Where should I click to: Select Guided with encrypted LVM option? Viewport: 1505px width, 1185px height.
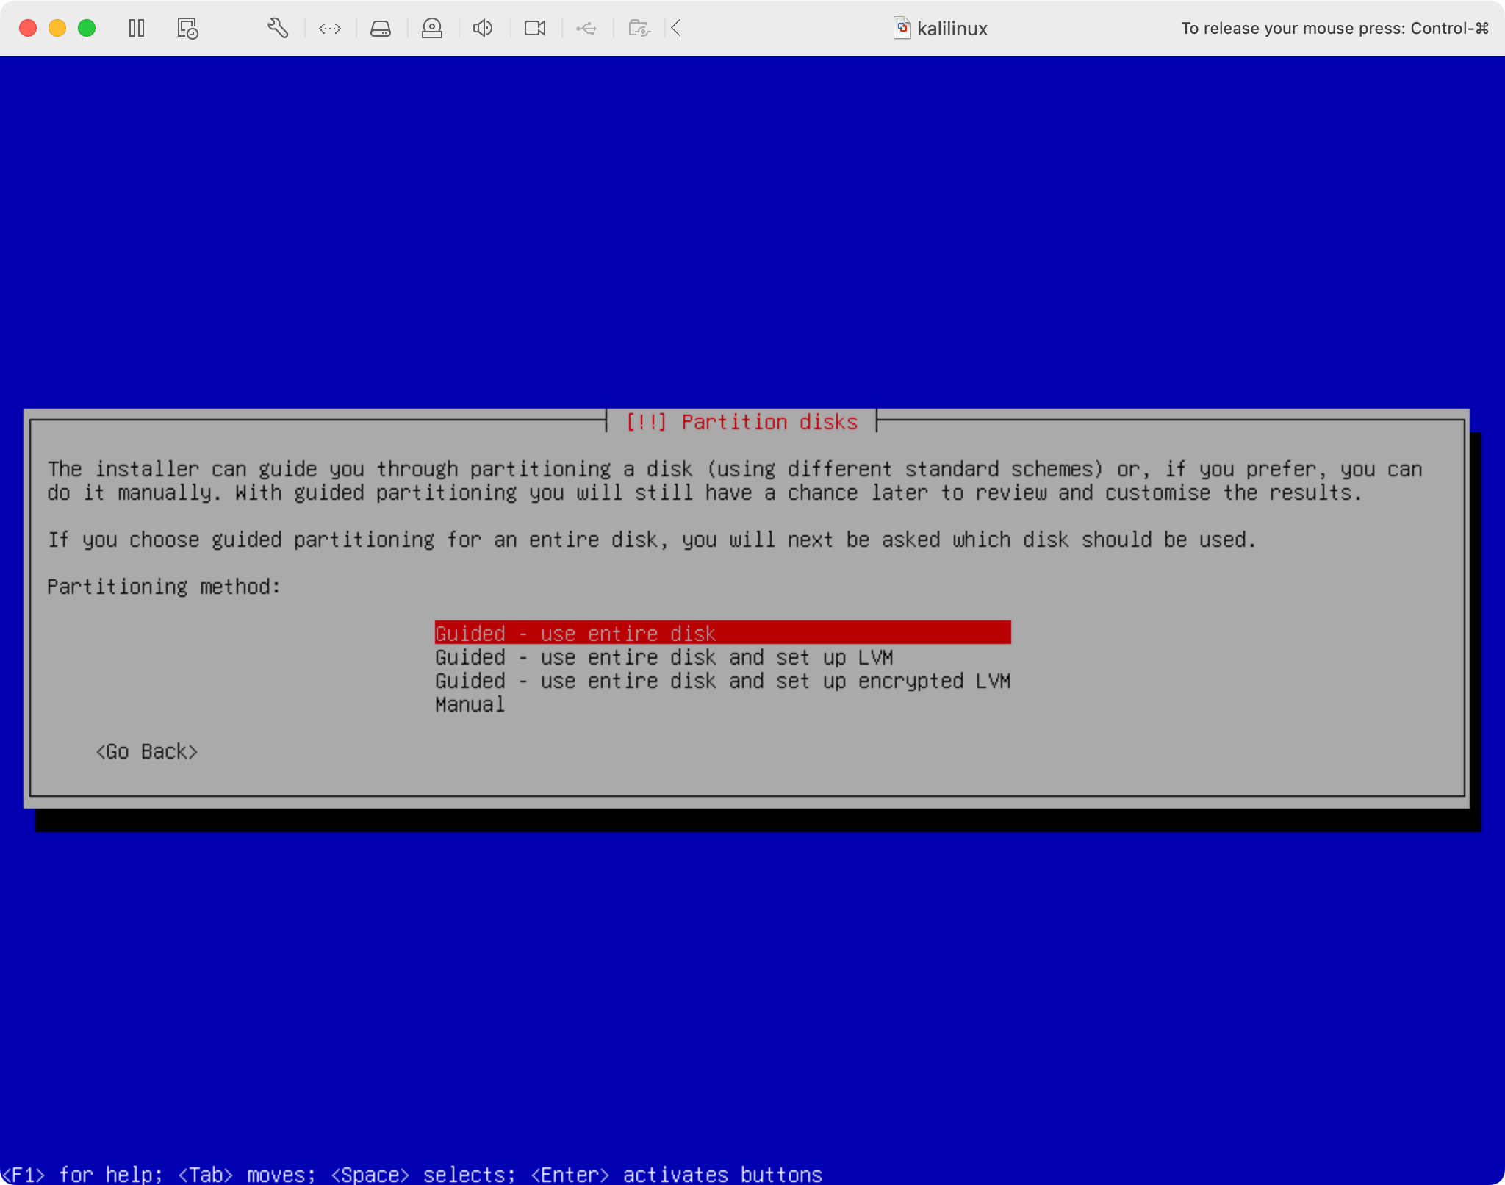tap(722, 681)
